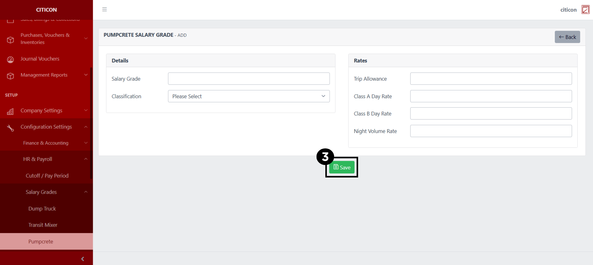Viewport: 593px width, 265px height.
Task: Select Cutoff / Pay Period menu item
Action: 47,176
